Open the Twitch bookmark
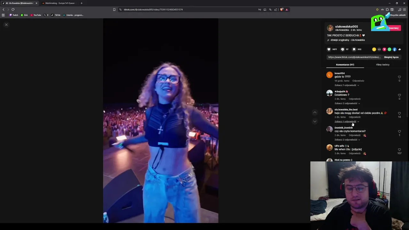 tap(14, 15)
